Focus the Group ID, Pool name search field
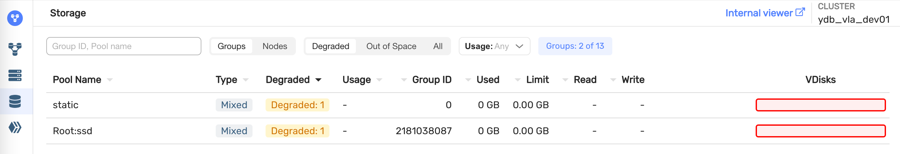Screen dimensions: 900x154 (124, 46)
